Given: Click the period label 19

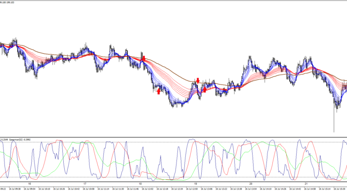Looking at the screenshot, I should coord(195,184).
